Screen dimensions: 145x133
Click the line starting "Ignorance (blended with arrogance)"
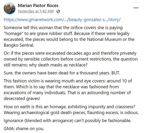68,120
